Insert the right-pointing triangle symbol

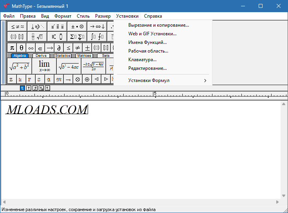(x=106, y=79)
